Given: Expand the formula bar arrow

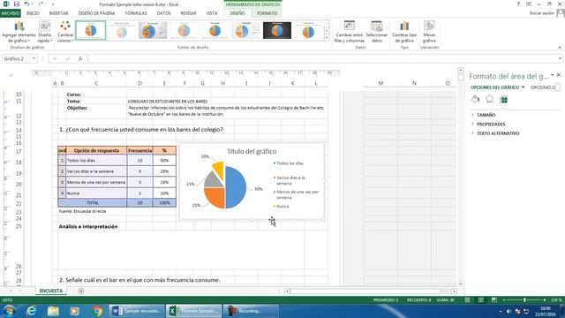Looking at the screenshot, I should pyautogui.click(x=560, y=59).
